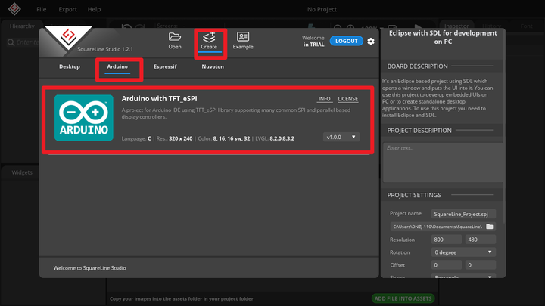The width and height of the screenshot is (545, 306).
Task: Click the Resolution width field showing 800
Action: click(447, 240)
